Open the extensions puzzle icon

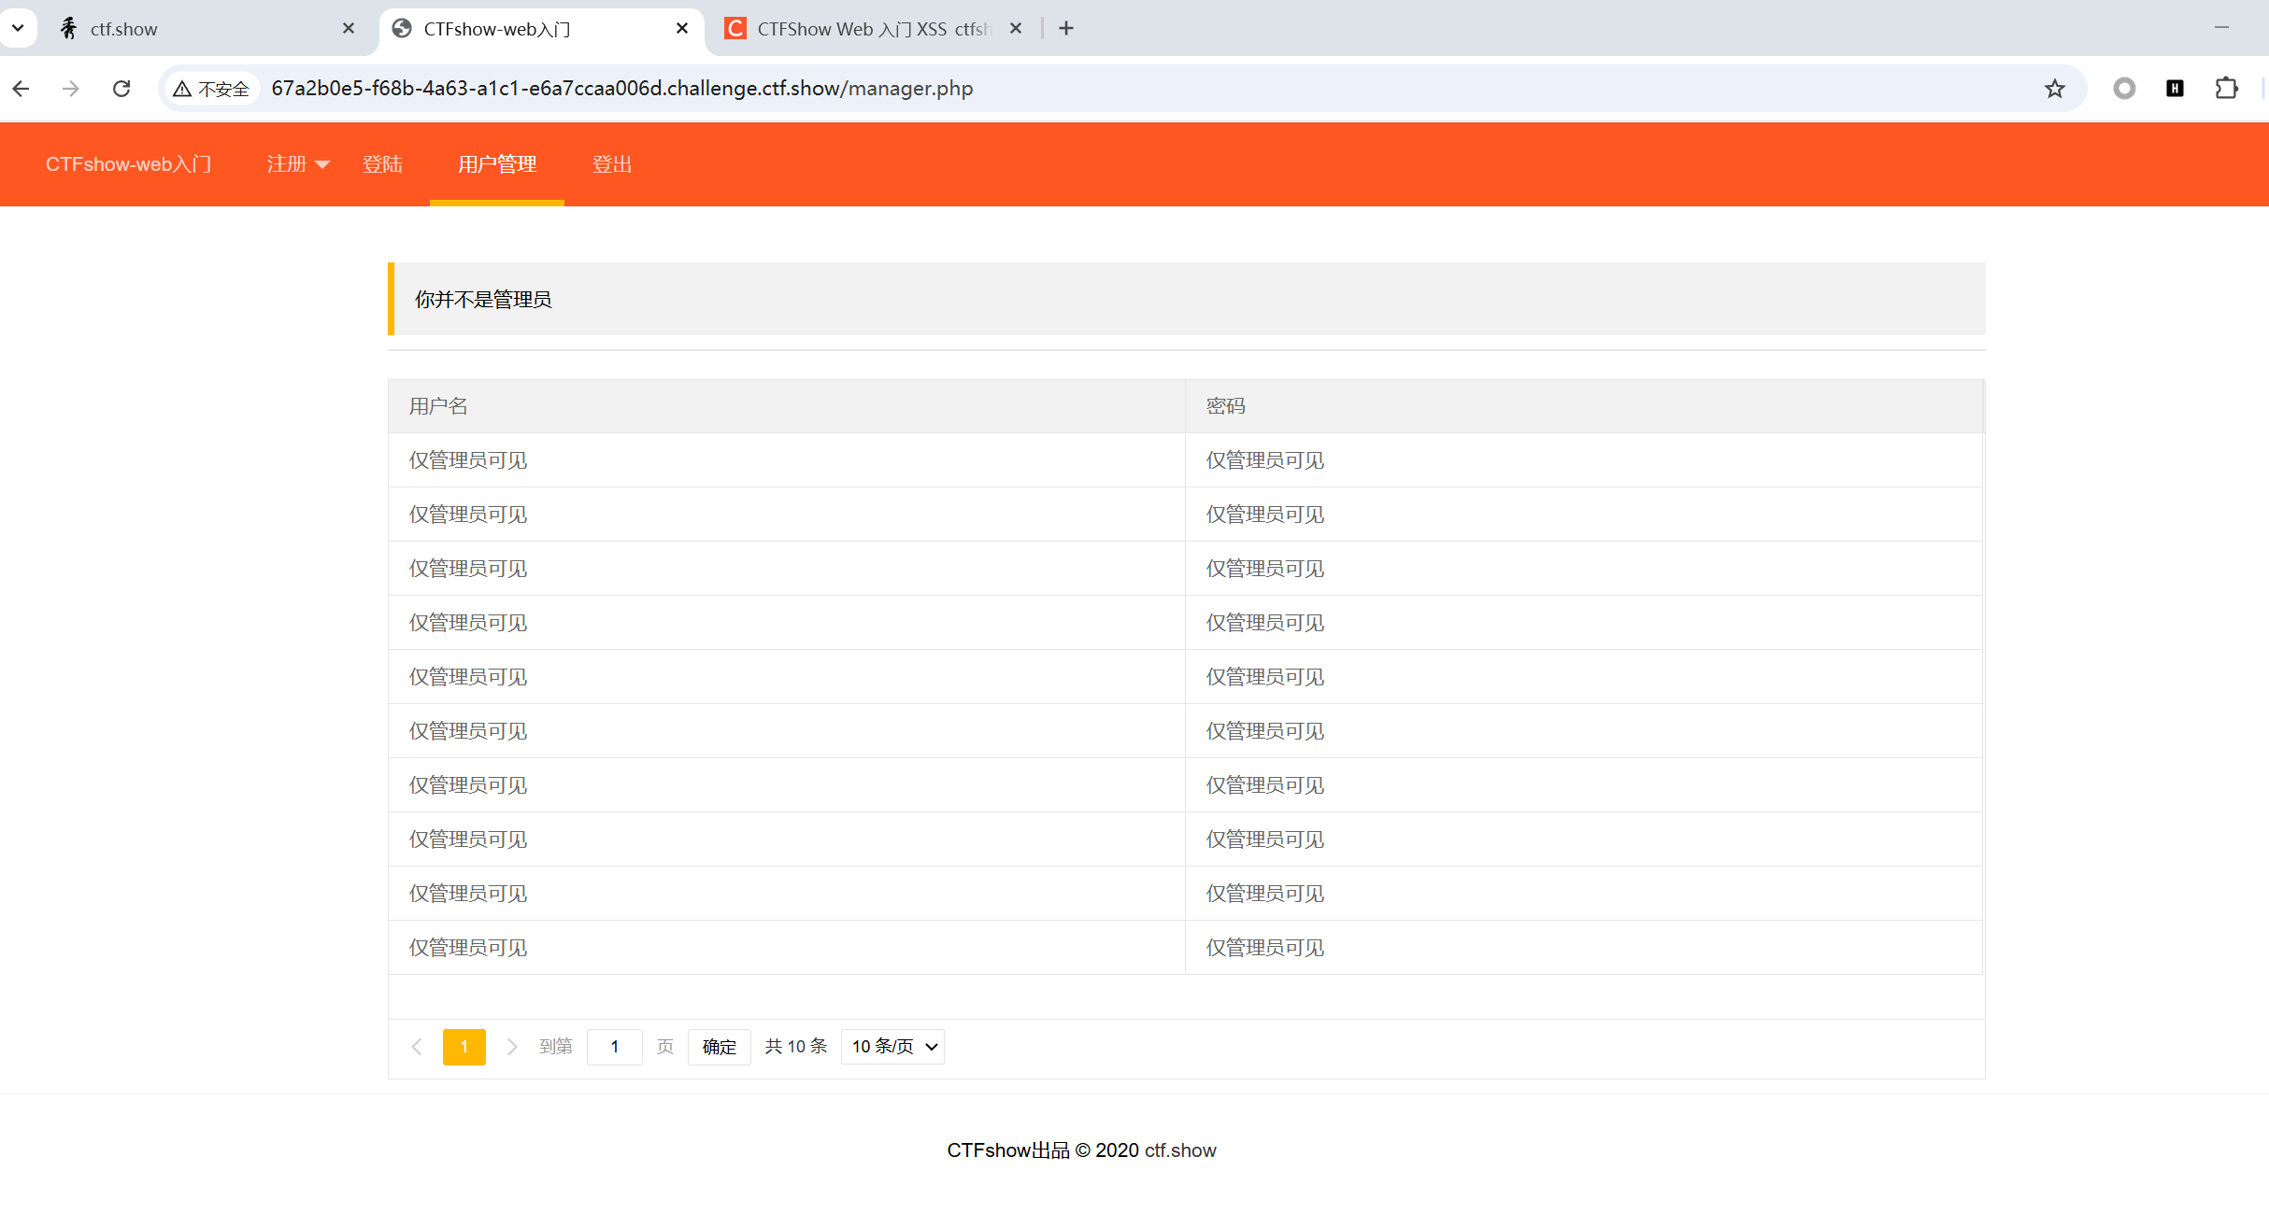tap(2226, 89)
